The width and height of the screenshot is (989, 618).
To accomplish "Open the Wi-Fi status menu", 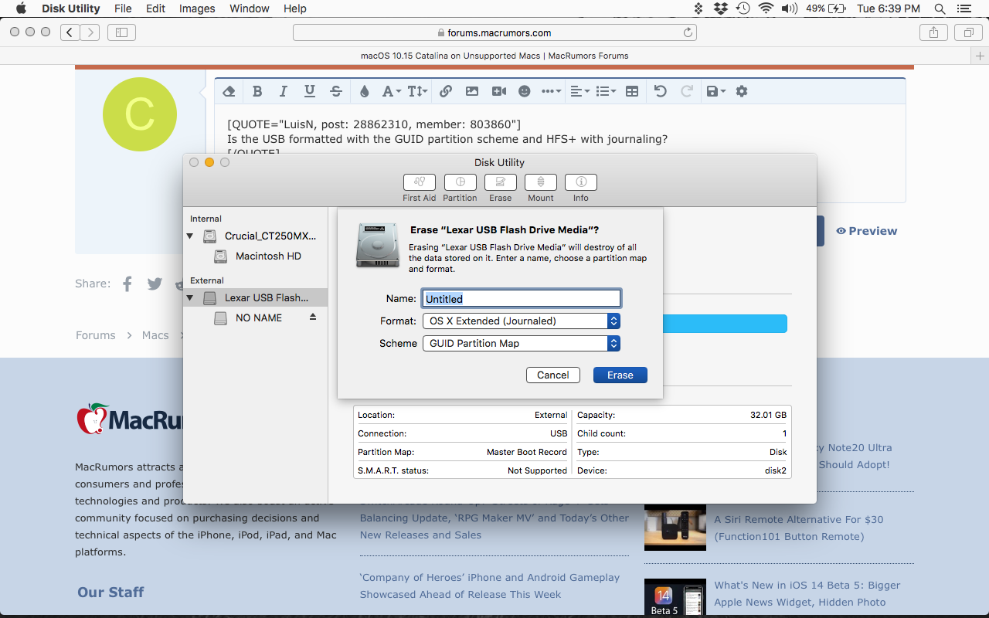I will point(766,8).
